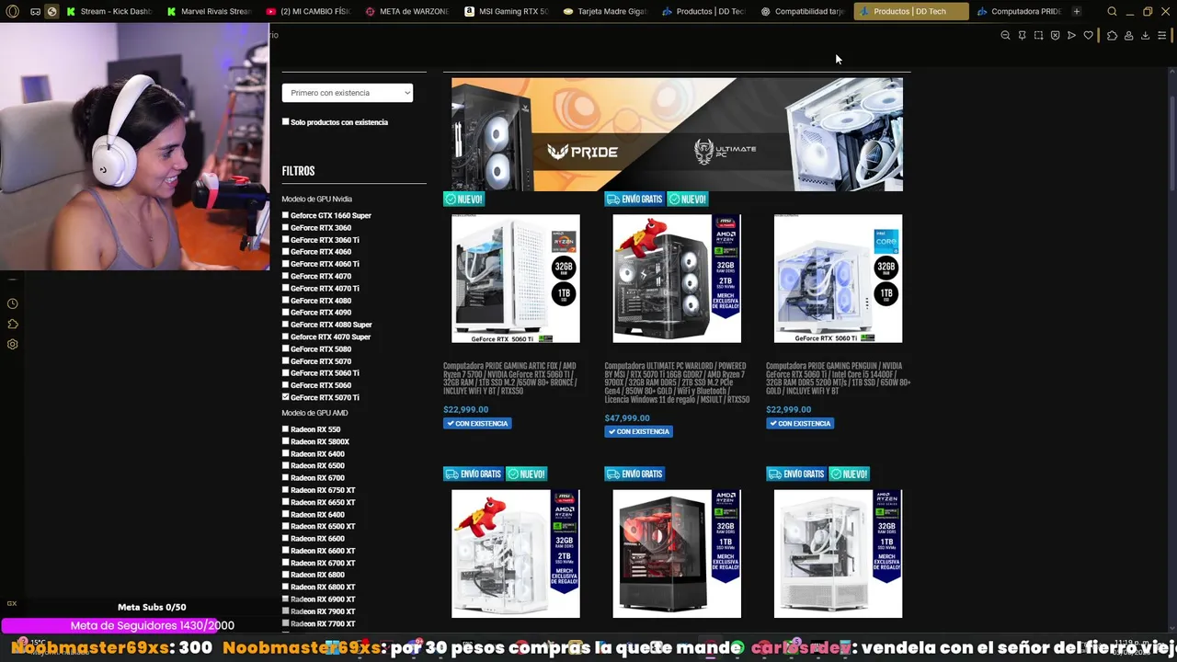Screen dimensions: 1177x662
Task: Switch to the META de WARZONE tab
Action: pos(408,11)
